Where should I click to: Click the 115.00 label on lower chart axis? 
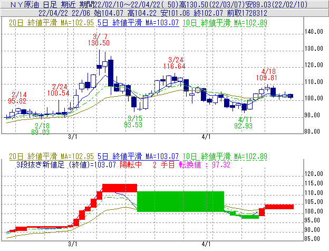coord(314,183)
